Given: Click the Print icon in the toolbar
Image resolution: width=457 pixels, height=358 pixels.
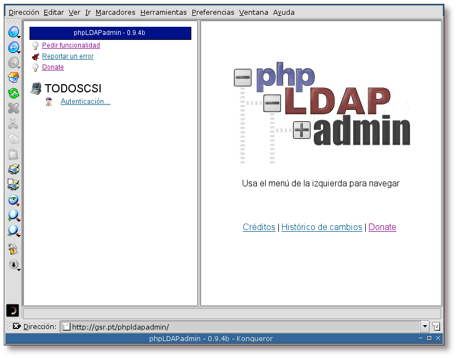Looking at the screenshot, I should point(13,170).
